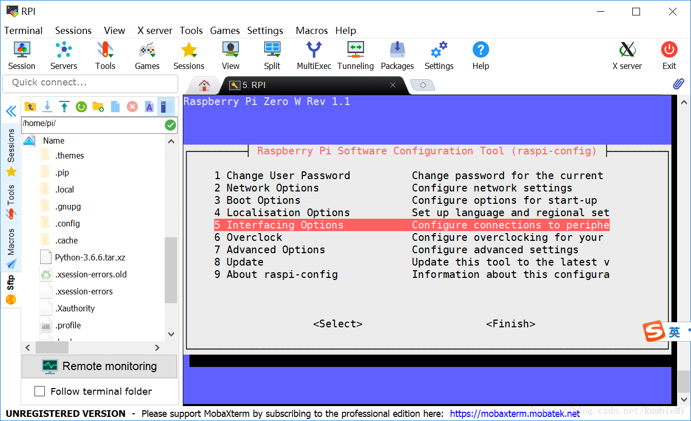Open the View menu in the menu bar

click(114, 30)
